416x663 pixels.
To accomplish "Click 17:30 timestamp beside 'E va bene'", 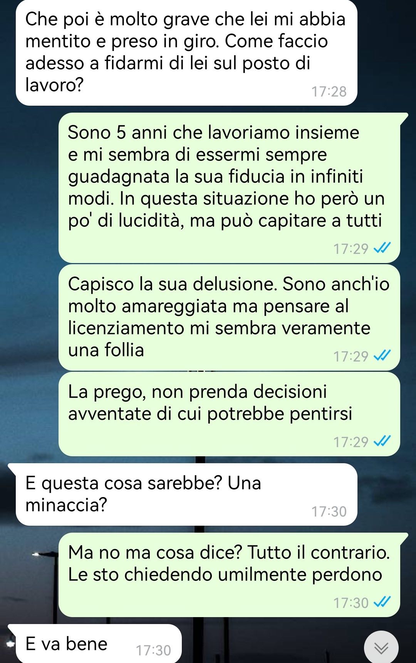I will point(153,650).
